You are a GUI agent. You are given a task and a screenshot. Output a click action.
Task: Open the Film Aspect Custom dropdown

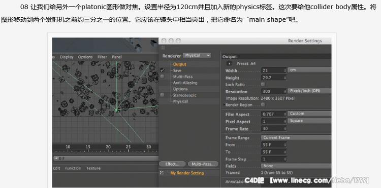309,114
